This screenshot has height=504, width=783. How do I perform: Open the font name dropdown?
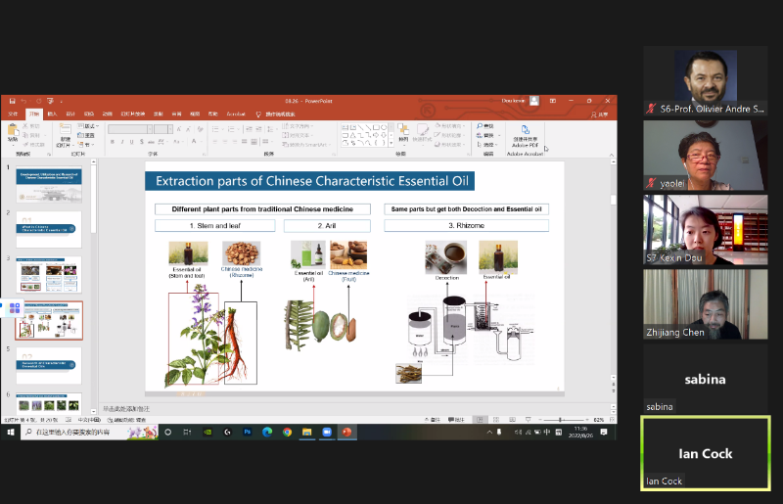tap(150, 129)
